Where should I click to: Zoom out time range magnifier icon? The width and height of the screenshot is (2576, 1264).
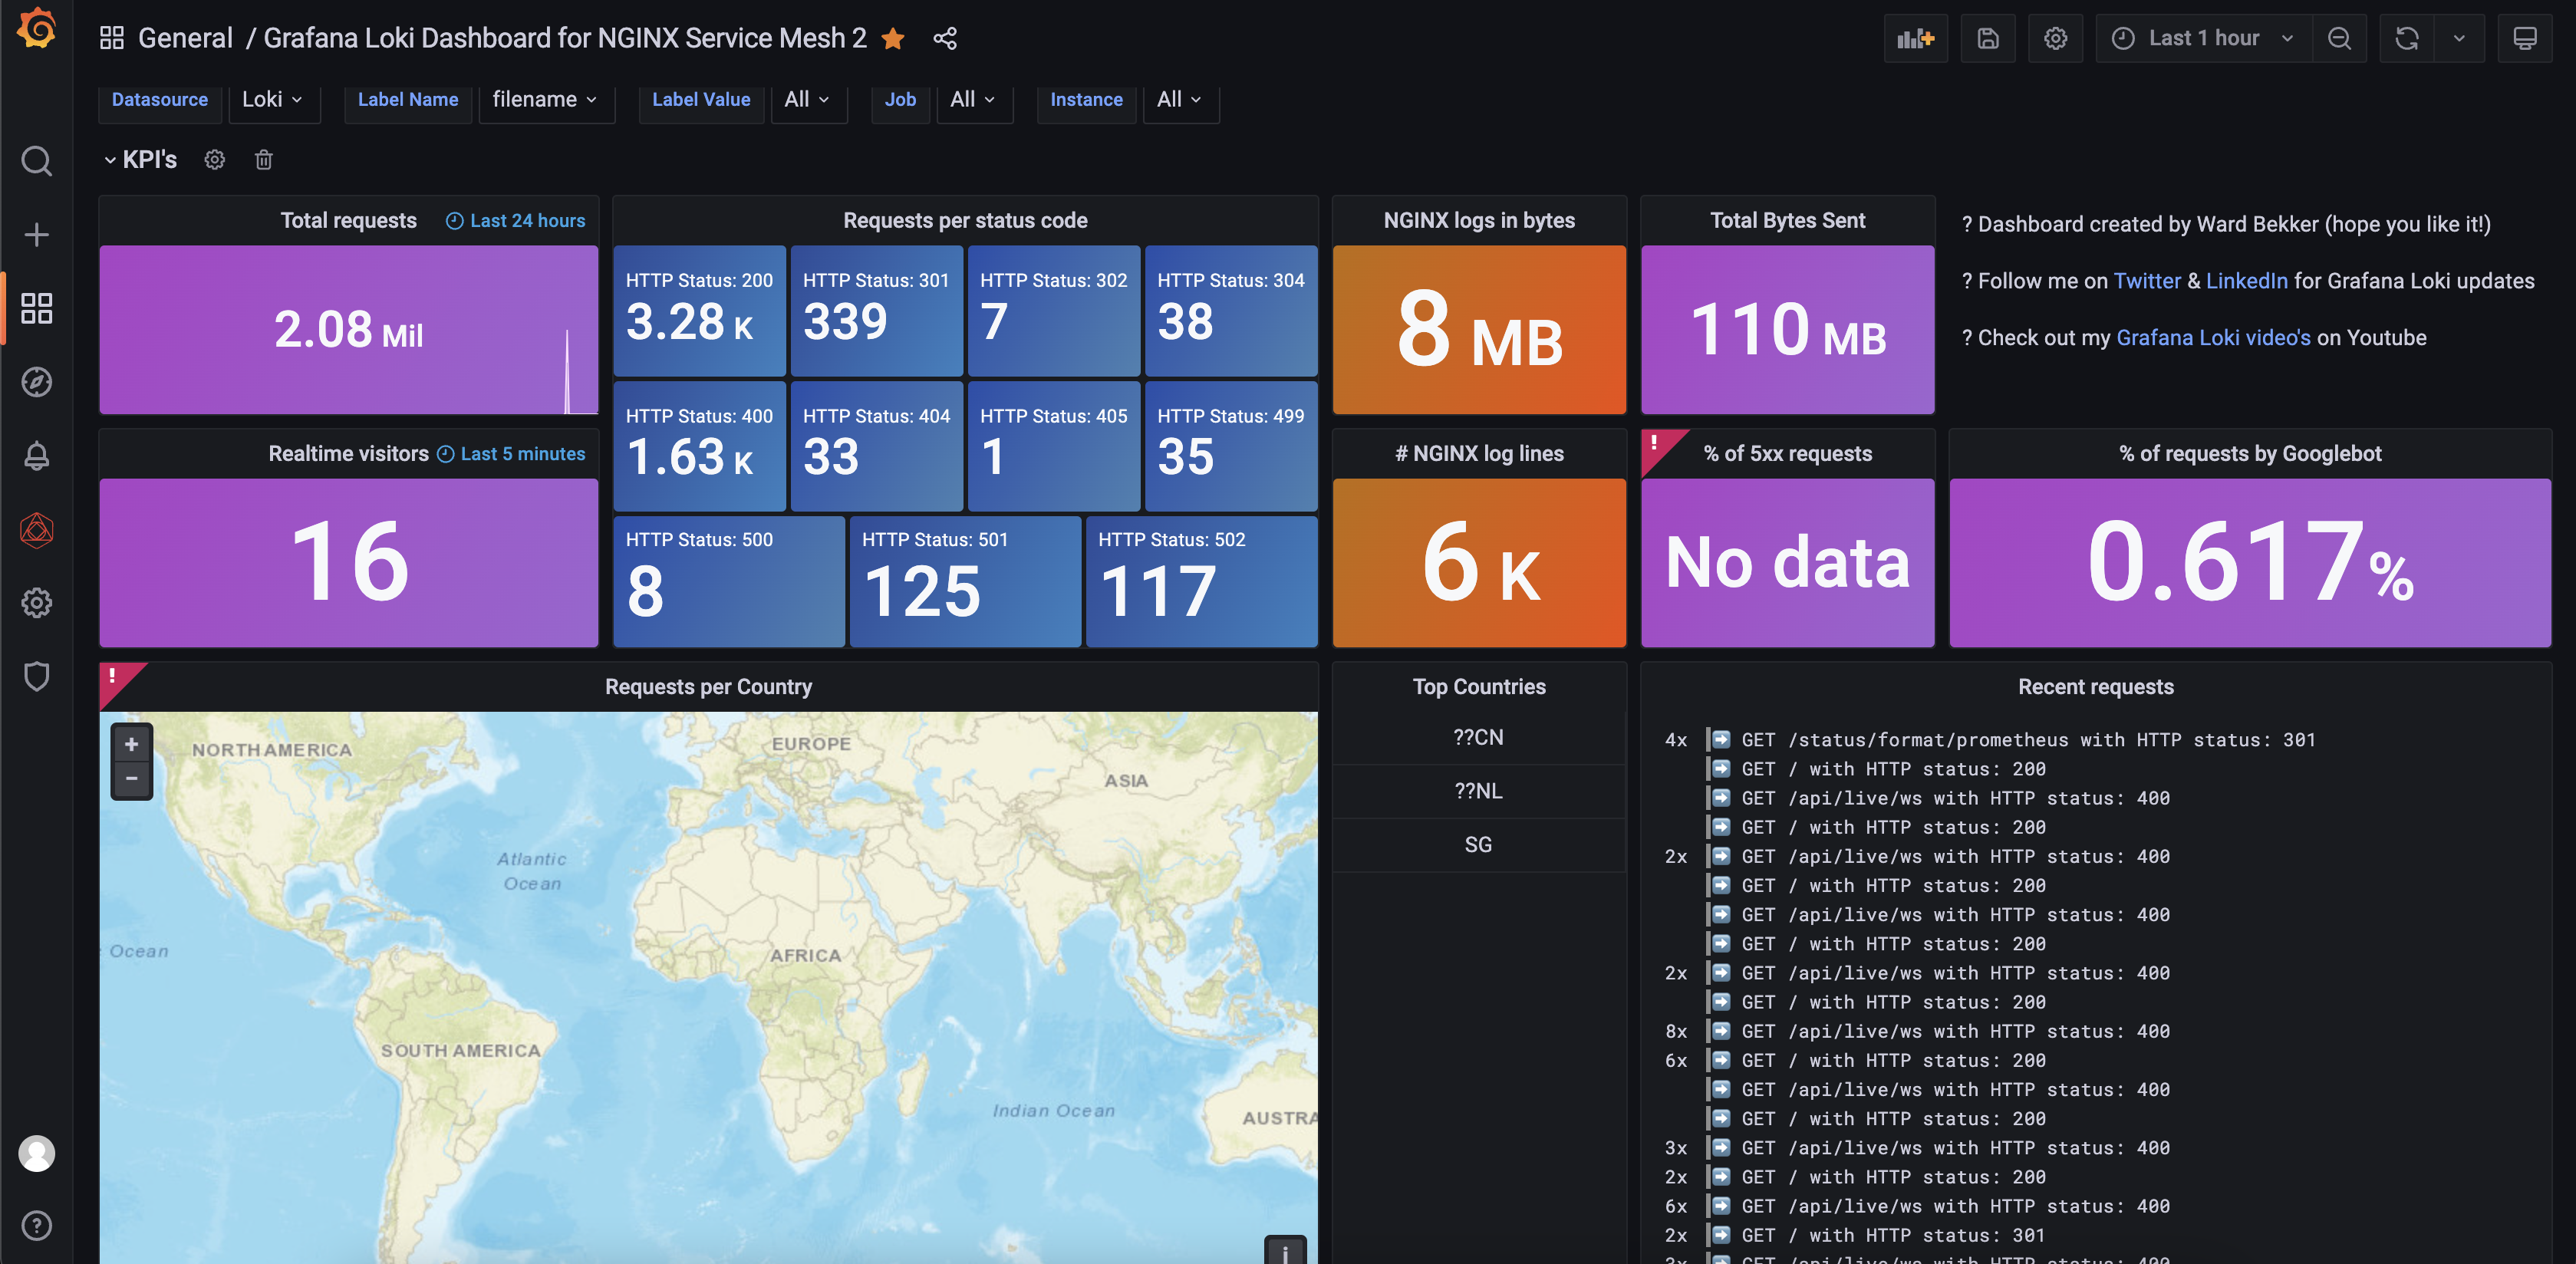2339,39
